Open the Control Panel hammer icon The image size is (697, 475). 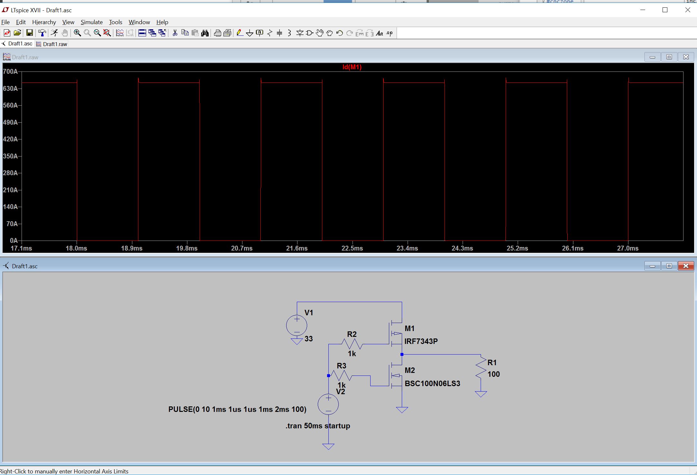[x=42, y=33]
